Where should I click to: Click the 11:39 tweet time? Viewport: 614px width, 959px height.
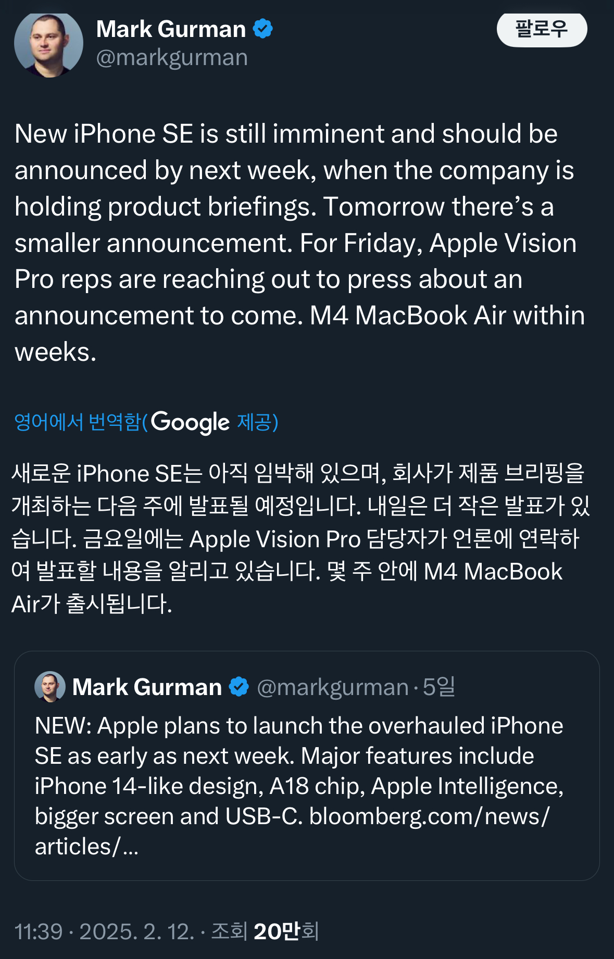pyautogui.click(x=38, y=932)
